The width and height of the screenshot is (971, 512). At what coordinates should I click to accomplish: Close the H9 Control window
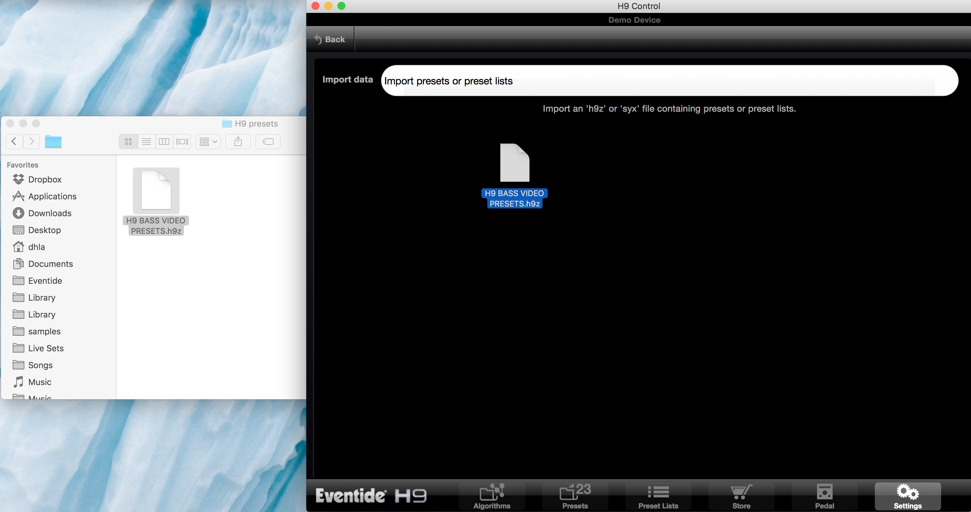[x=316, y=6]
